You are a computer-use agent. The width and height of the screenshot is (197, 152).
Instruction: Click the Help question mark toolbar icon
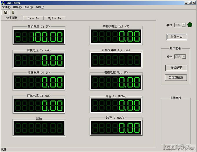[13, 12]
